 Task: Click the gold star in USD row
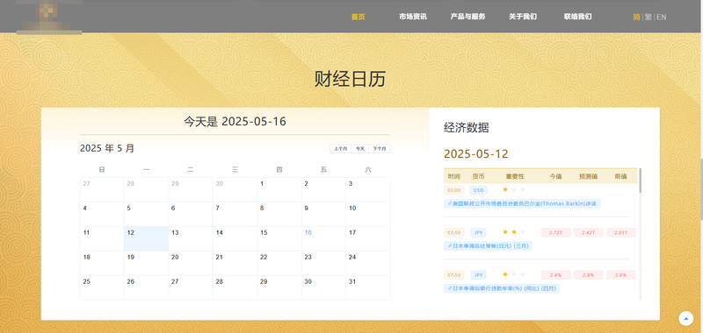505,189
